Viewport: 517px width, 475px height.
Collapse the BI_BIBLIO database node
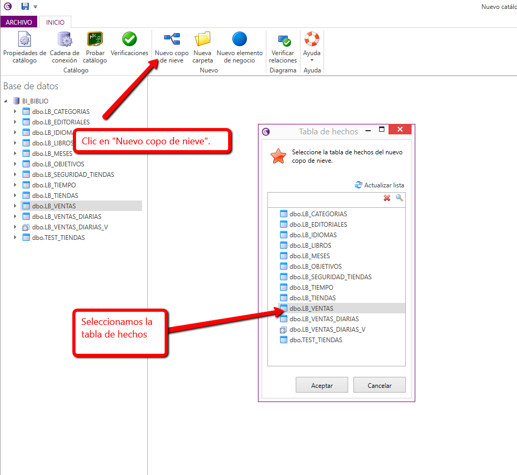(6, 101)
